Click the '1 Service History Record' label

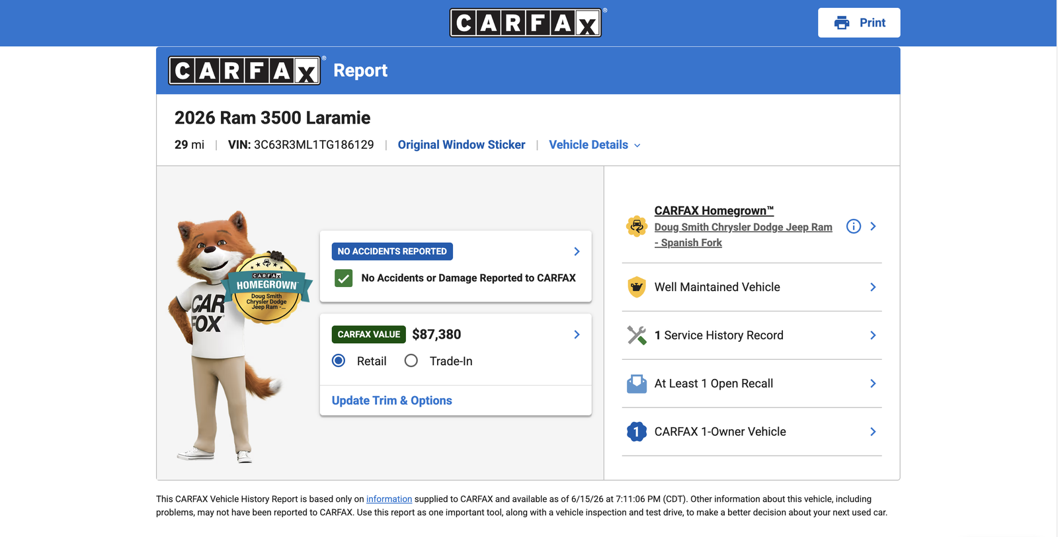click(x=719, y=335)
